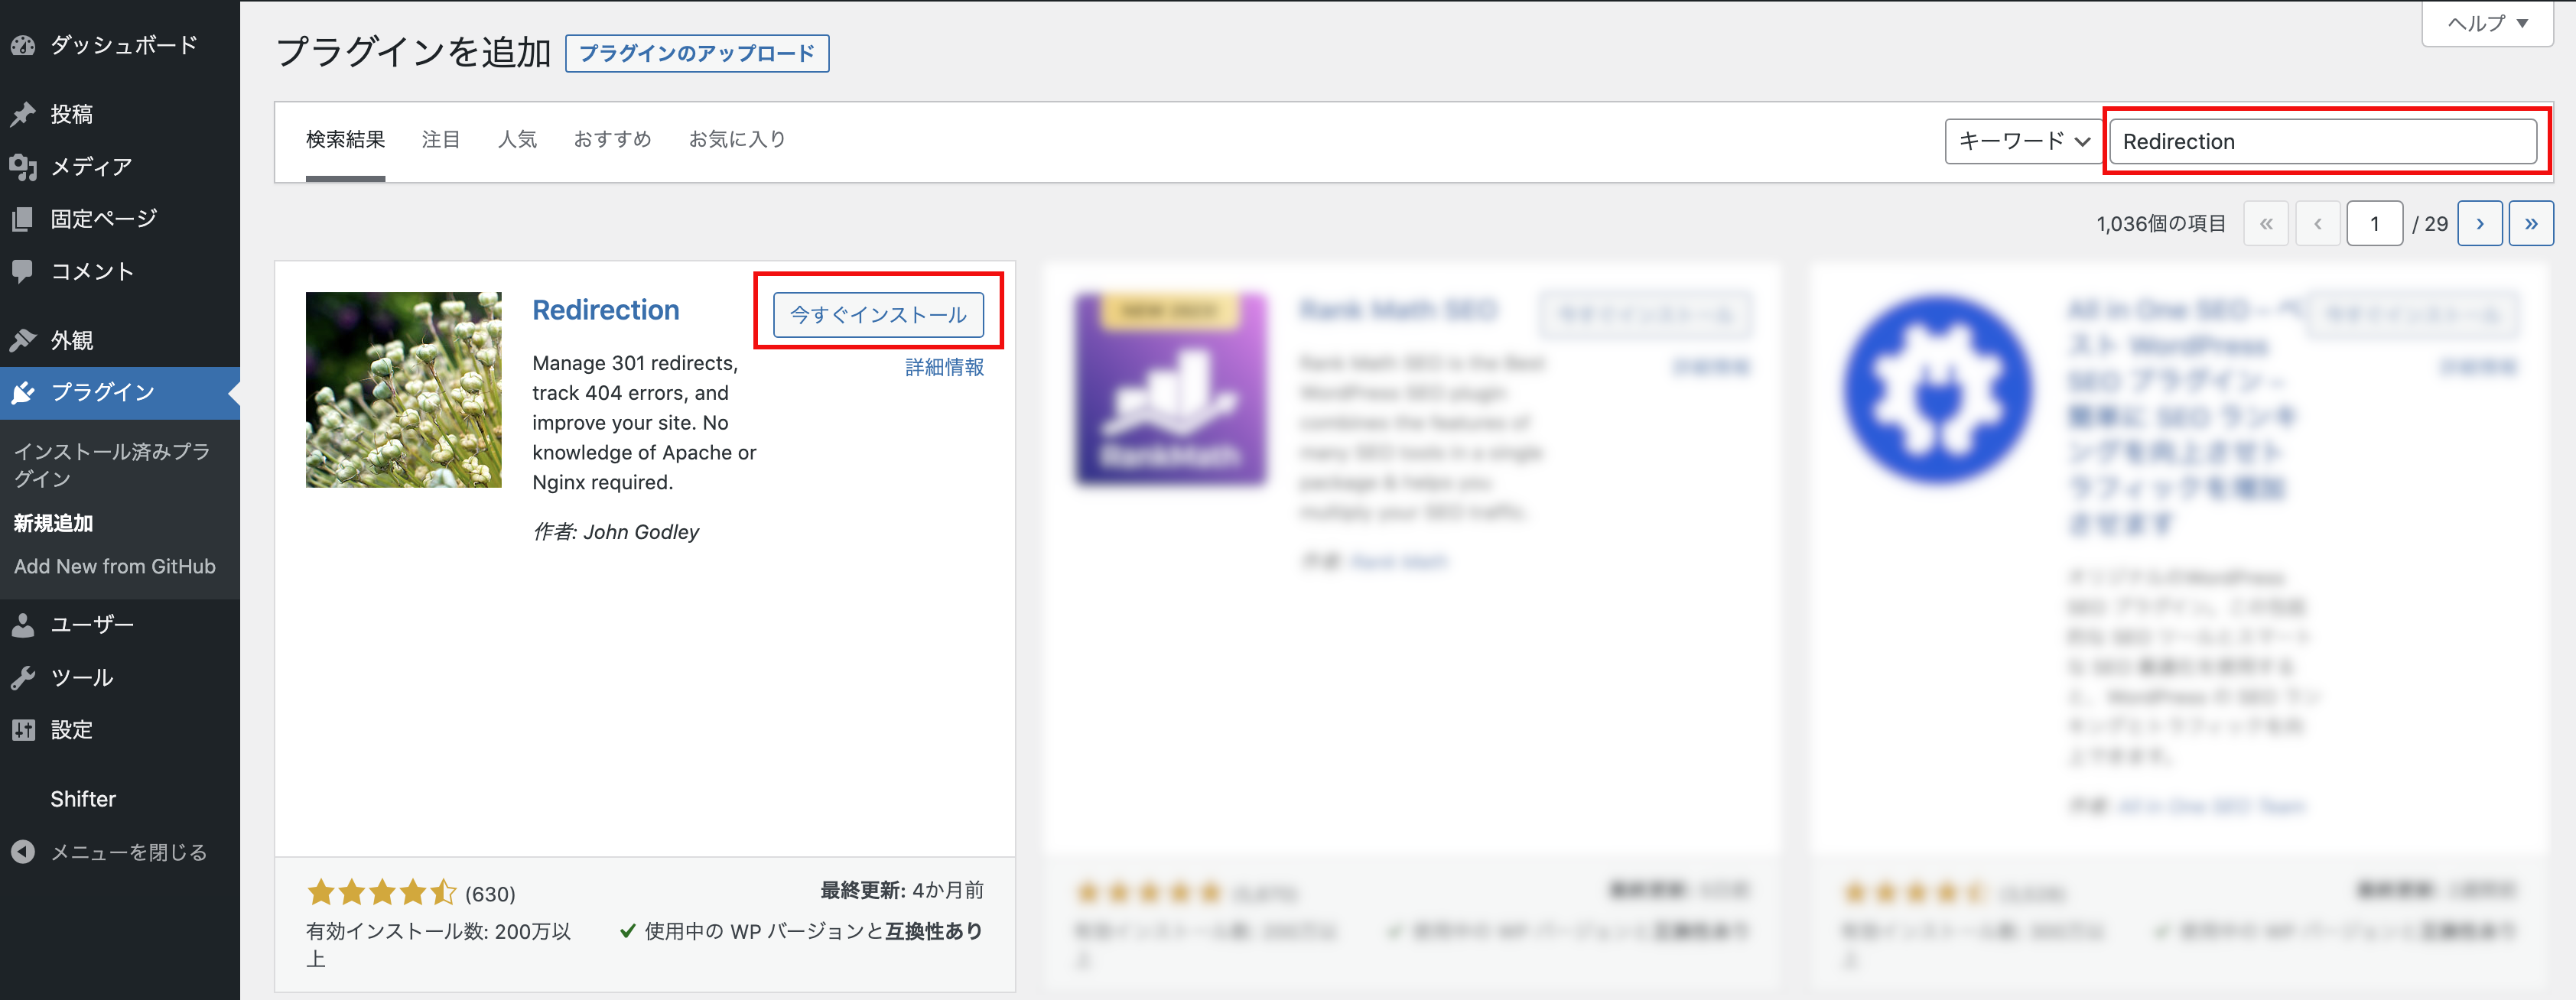Open the キーワード search type dropdown
2576x1000 pixels.
coord(2023,141)
